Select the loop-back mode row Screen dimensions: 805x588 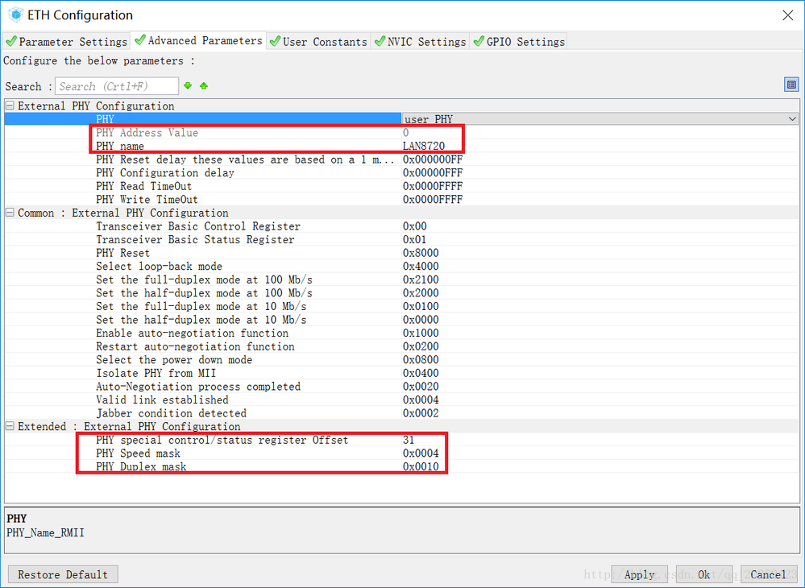point(402,267)
